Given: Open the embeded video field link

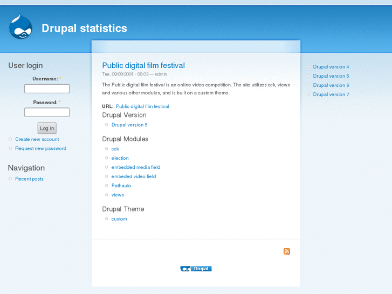Looking at the screenshot, I should point(134,176).
